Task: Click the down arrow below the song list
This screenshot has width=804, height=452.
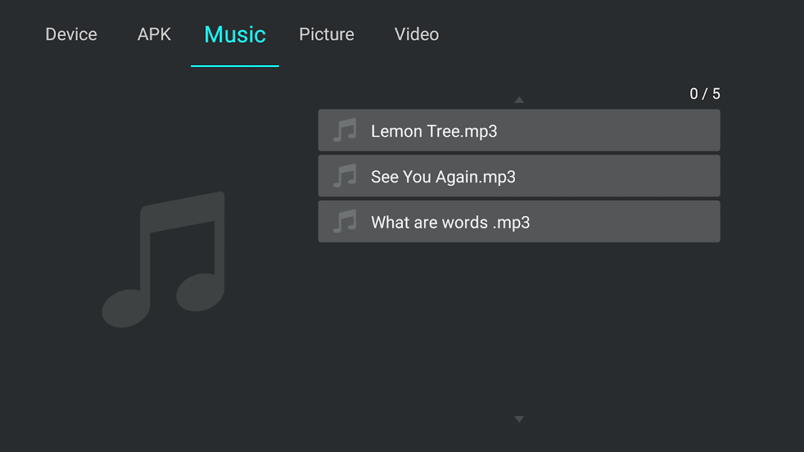Action: tap(519, 419)
